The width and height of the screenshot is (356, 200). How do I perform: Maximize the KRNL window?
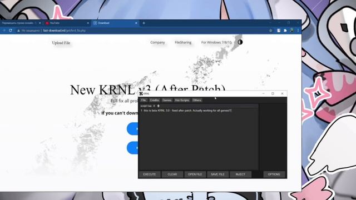[273, 93]
